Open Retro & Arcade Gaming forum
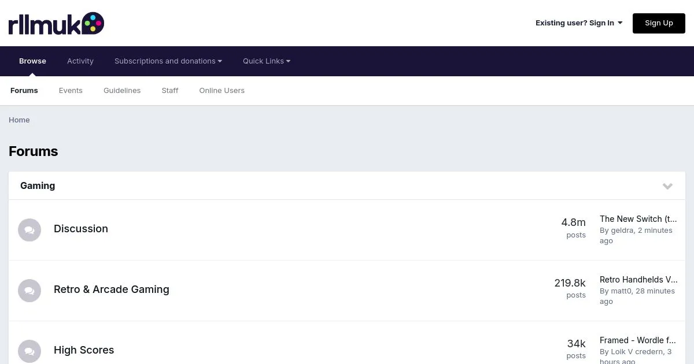 (x=112, y=289)
